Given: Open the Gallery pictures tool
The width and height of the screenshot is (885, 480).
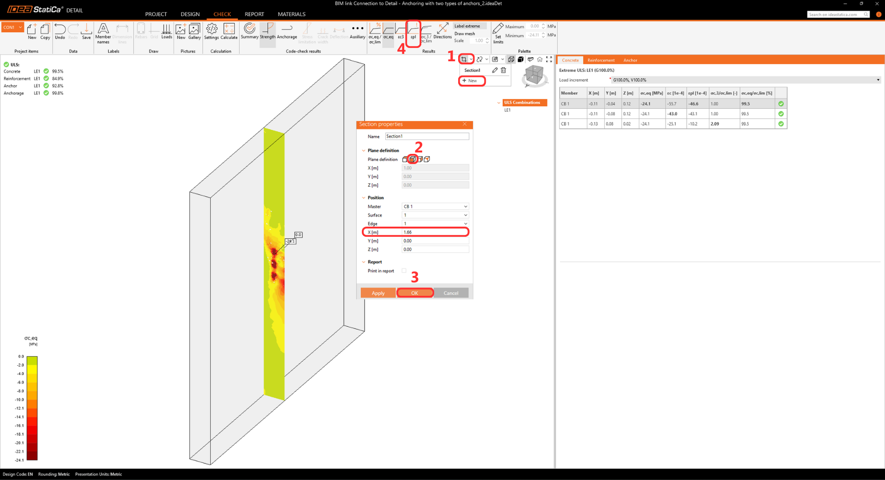Looking at the screenshot, I should (x=195, y=31).
